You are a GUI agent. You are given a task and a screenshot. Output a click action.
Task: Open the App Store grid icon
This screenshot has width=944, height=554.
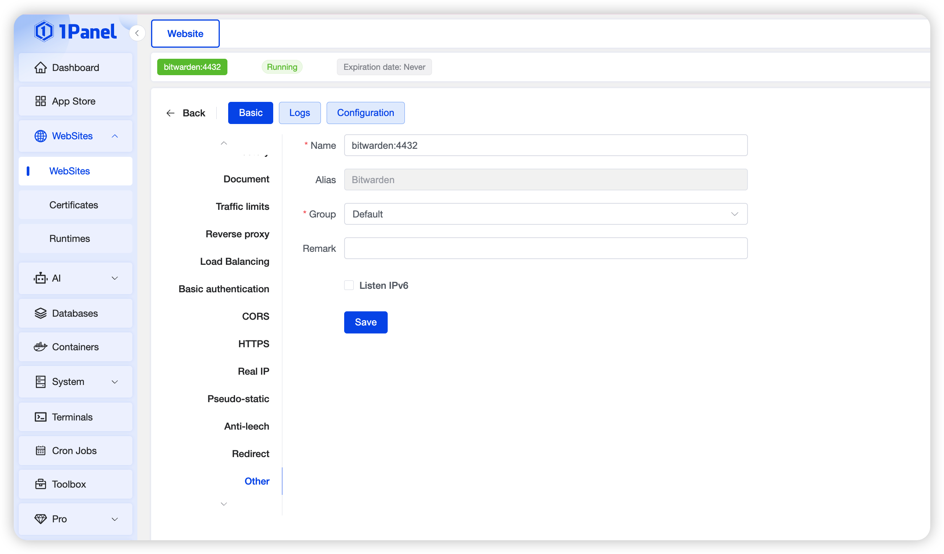40,101
